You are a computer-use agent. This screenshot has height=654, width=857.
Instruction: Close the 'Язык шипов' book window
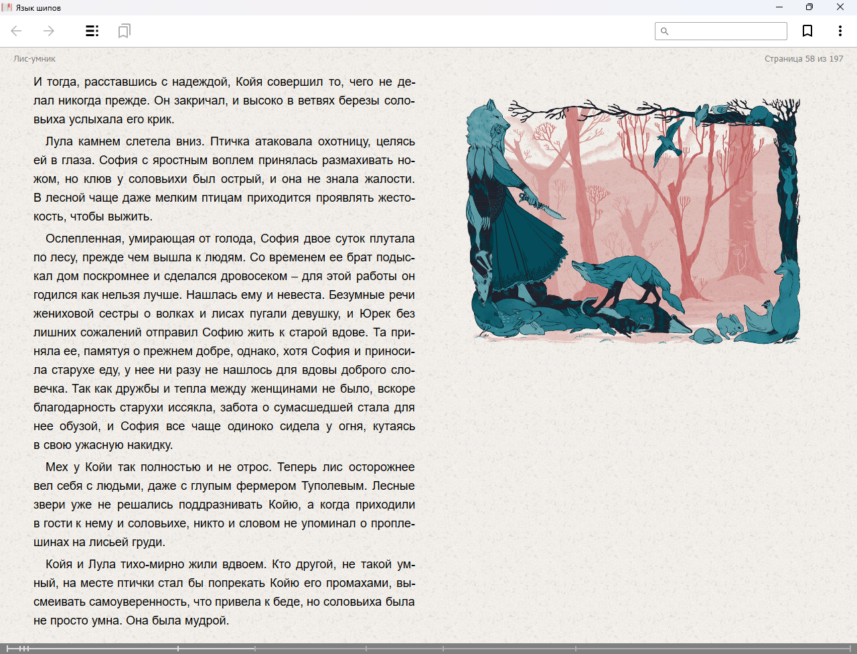[x=840, y=7]
